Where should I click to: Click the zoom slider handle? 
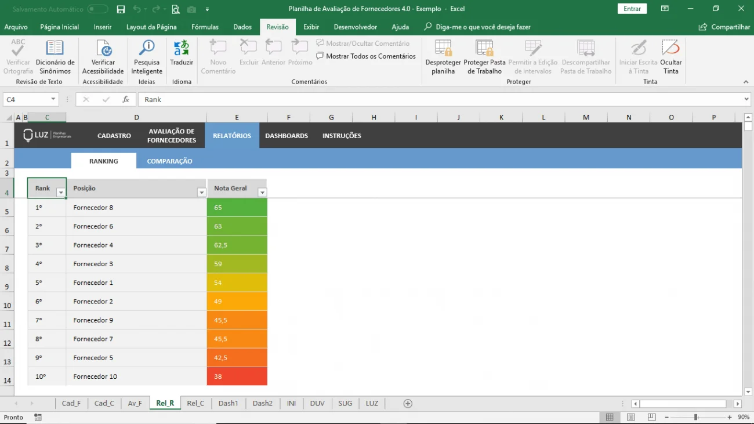click(x=695, y=418)
